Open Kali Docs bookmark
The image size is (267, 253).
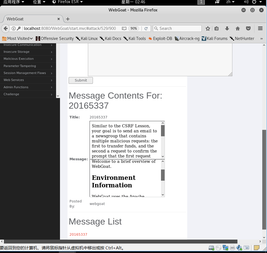(x=110, y=39)
